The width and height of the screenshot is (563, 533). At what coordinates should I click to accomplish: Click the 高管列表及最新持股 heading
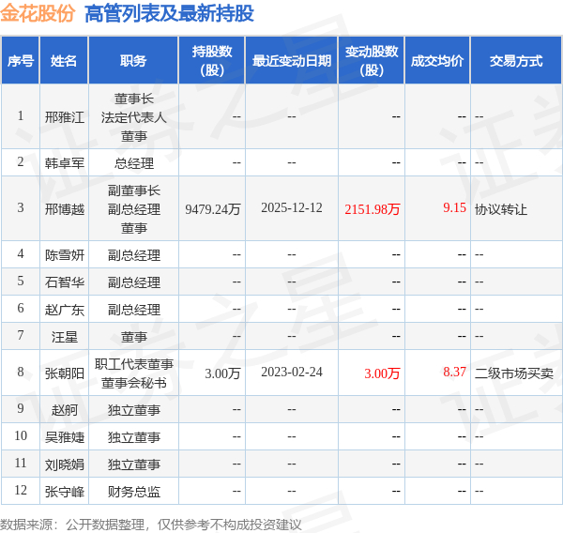[170, 14]
